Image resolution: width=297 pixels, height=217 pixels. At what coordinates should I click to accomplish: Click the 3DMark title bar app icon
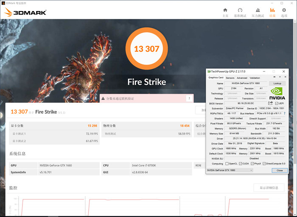pos(3,3)
